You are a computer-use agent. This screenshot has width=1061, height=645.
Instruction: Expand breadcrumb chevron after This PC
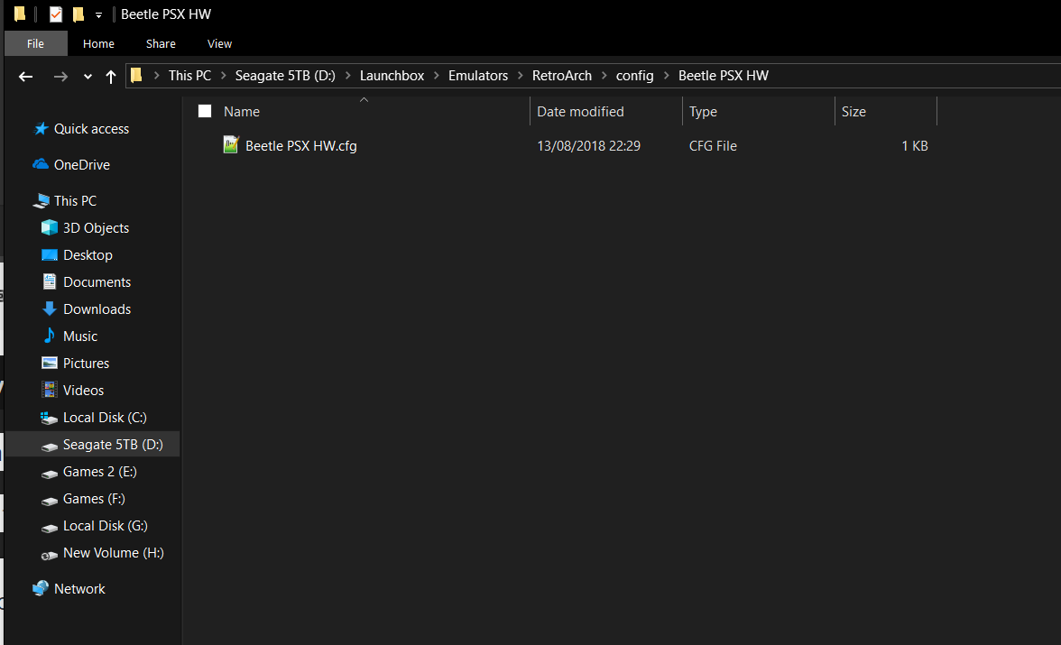point(224,76)
